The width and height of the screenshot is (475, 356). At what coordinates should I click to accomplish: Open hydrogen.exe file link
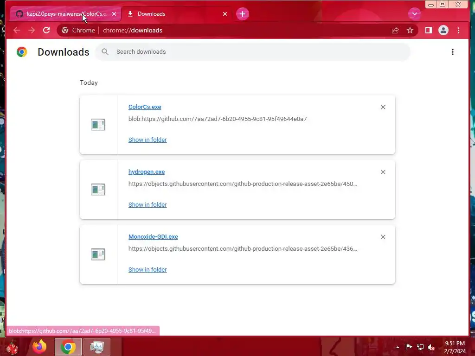tap(147, 172)
